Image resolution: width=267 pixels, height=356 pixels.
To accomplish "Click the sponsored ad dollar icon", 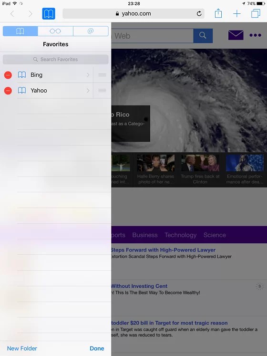I will point(259,286).
